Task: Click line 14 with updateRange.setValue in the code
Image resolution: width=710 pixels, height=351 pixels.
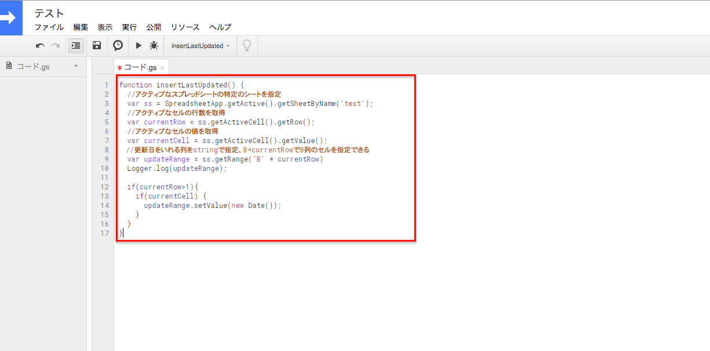Action: [212, 206]
